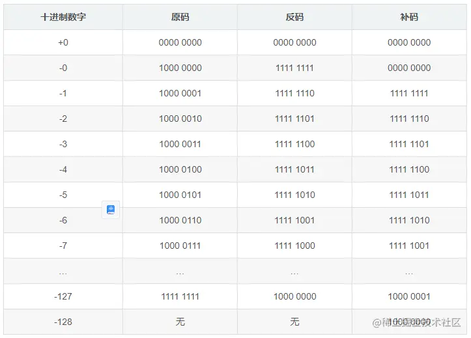471x338 pixels.
Task: Select 1111 1000 in the -7 row
Action: click(x=294, y=246)
